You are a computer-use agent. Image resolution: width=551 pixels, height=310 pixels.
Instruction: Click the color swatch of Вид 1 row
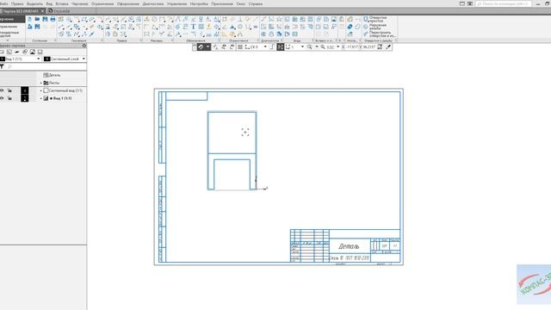tap(25, 98)
